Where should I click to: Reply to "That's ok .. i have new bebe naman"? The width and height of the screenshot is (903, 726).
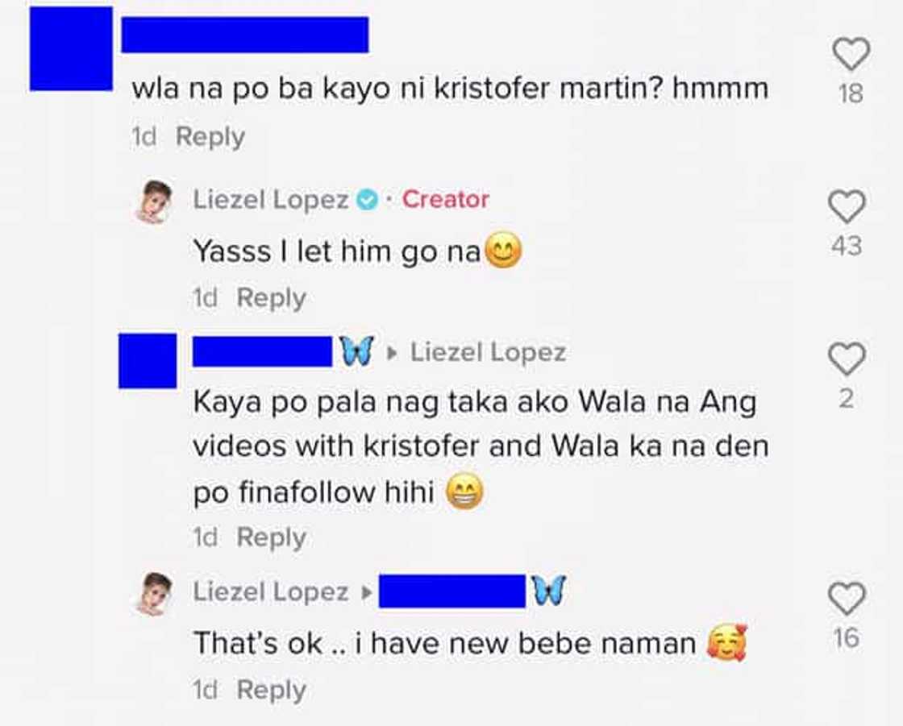point(271,690)
